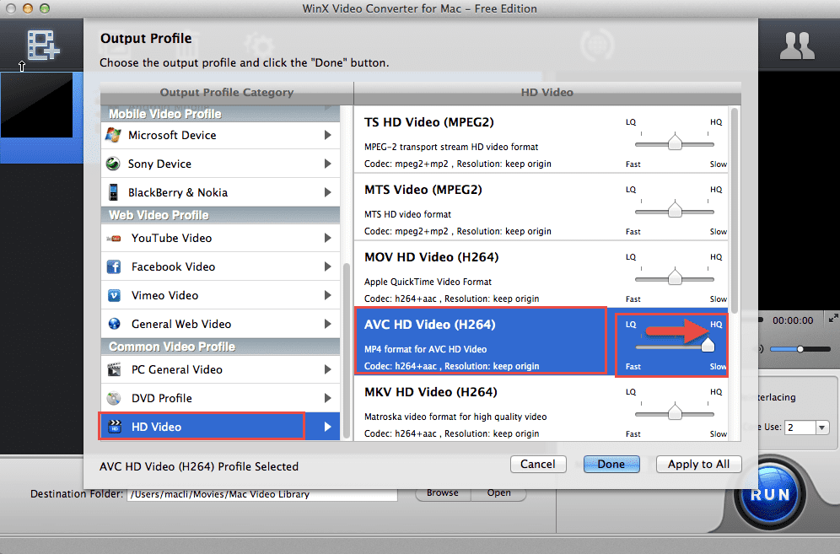Expand the General Web Video submenu arrow
Screen dimensions: 840x554
tap(328, 324)
